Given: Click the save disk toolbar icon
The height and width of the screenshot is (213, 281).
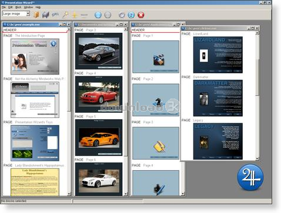Looking at the screenshot, I should click(x=46, y=15).
